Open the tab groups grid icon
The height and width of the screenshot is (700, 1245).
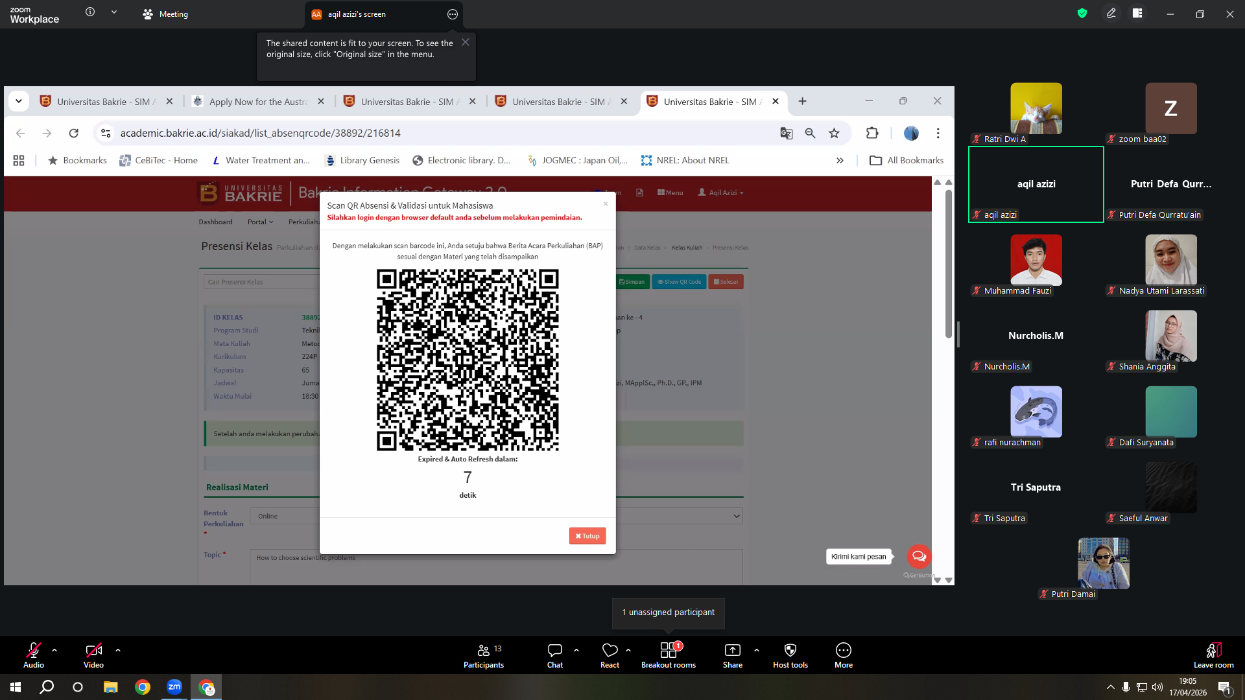tap(19, 160)
